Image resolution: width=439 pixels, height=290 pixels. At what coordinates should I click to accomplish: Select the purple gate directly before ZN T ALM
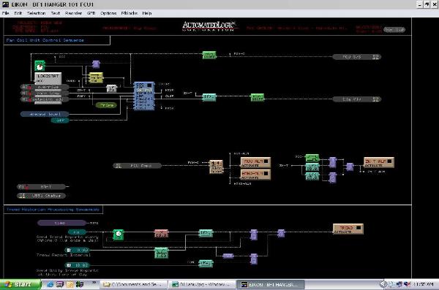pos(350,167)
